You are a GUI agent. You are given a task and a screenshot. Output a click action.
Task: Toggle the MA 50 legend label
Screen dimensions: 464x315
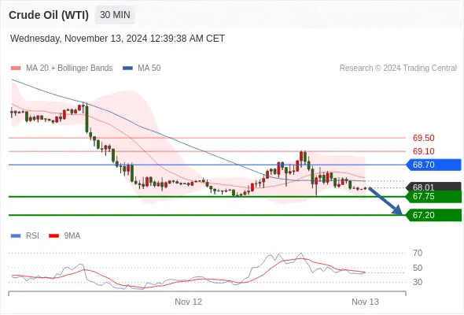(149, 69)
